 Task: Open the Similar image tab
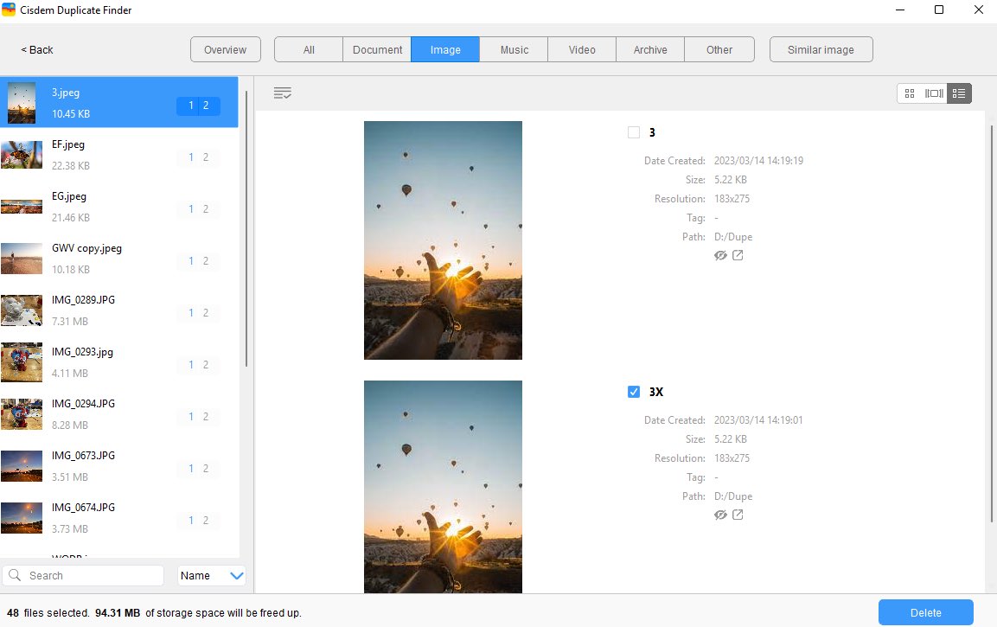pyautogui.click(x=821, y=49)
